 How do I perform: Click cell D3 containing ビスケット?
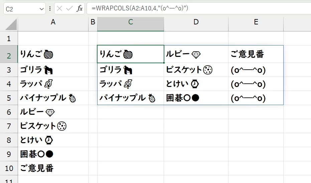coord(196,70)
